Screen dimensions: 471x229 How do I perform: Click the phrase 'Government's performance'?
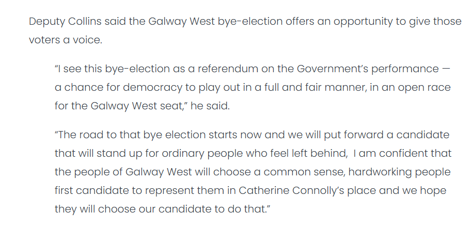pos(368,69)
